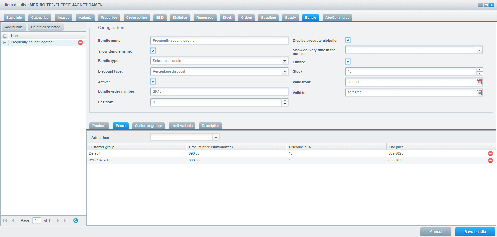Select the End price 658.9675 cell
Image resolution: width=497 pixels, height=237 pixels.
click(436, 160)
